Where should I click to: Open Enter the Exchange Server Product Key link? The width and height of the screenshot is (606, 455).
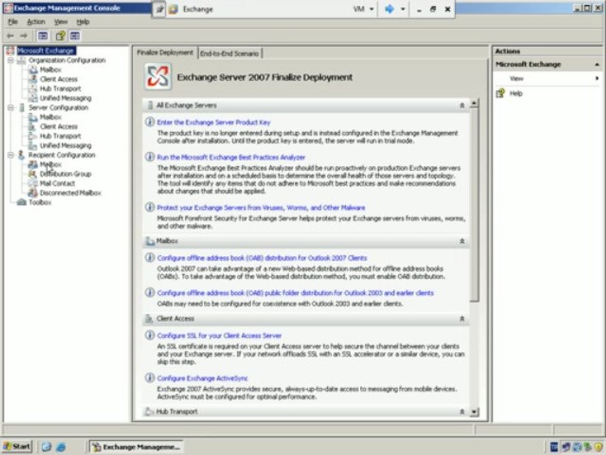(x=214, y=122)
